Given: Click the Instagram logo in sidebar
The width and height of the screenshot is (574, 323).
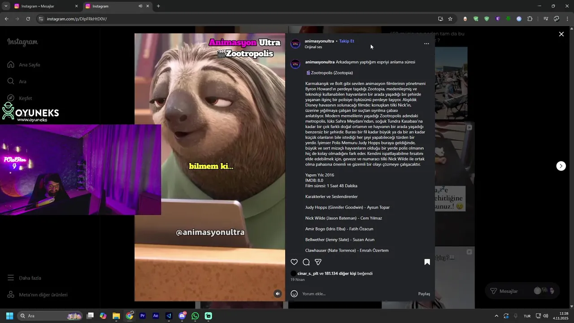Looking at the screenshot, I should click(x=22, y=42).
